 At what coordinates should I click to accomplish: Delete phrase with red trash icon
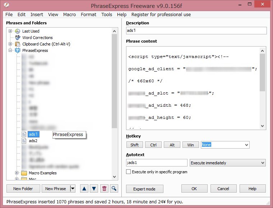point(104,189)
